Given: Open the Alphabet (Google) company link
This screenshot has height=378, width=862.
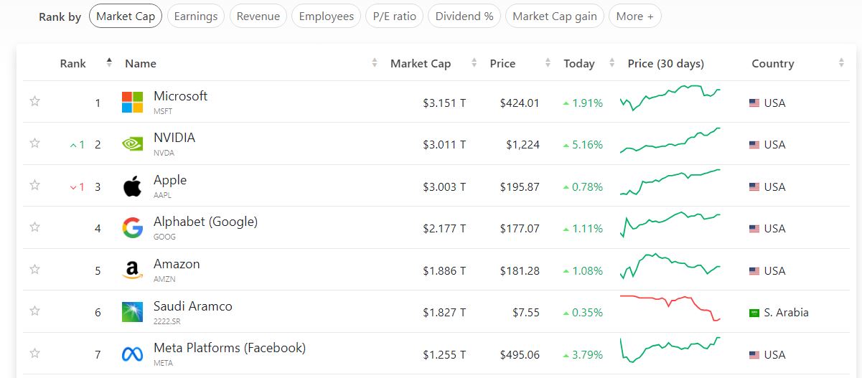Looking at the screenshot, I should [x=205, y=222].
